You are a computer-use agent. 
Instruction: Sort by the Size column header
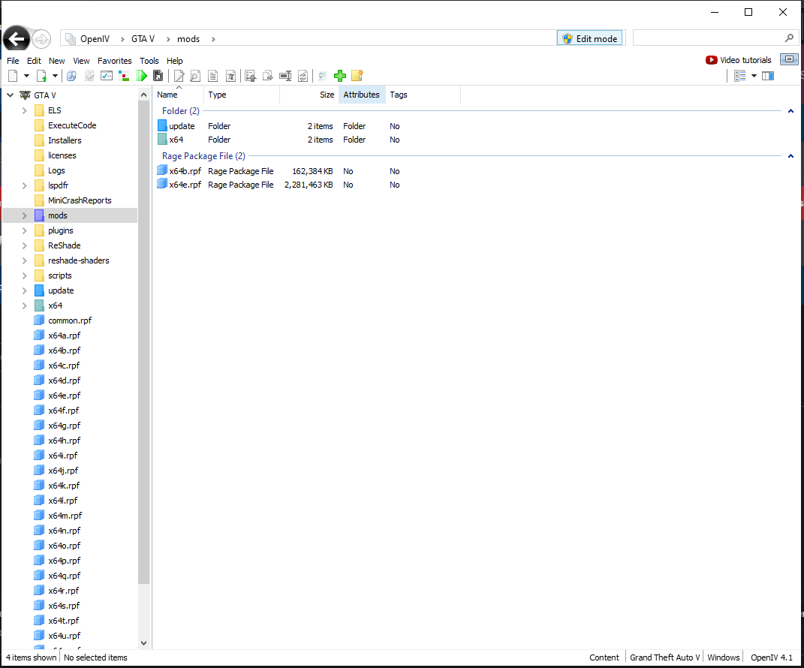click(x=327, y=95)
